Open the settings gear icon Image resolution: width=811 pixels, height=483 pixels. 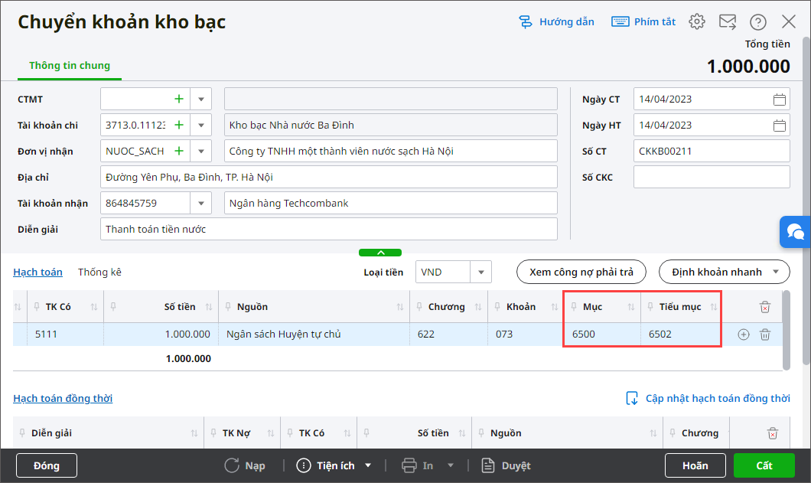click(x=697, y=21)
